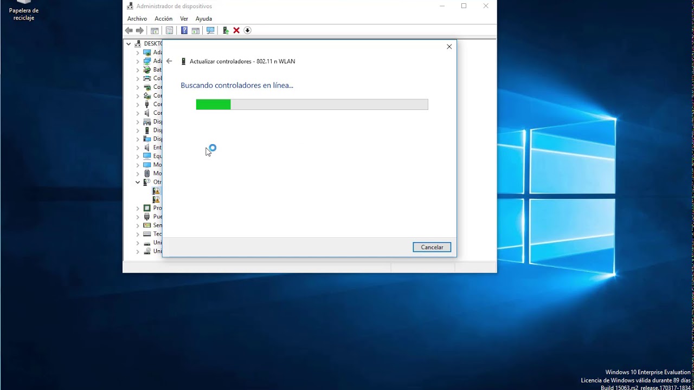
Task: Click the 'Buscando controladores en línea...' heading
Action: pos(237,85)
